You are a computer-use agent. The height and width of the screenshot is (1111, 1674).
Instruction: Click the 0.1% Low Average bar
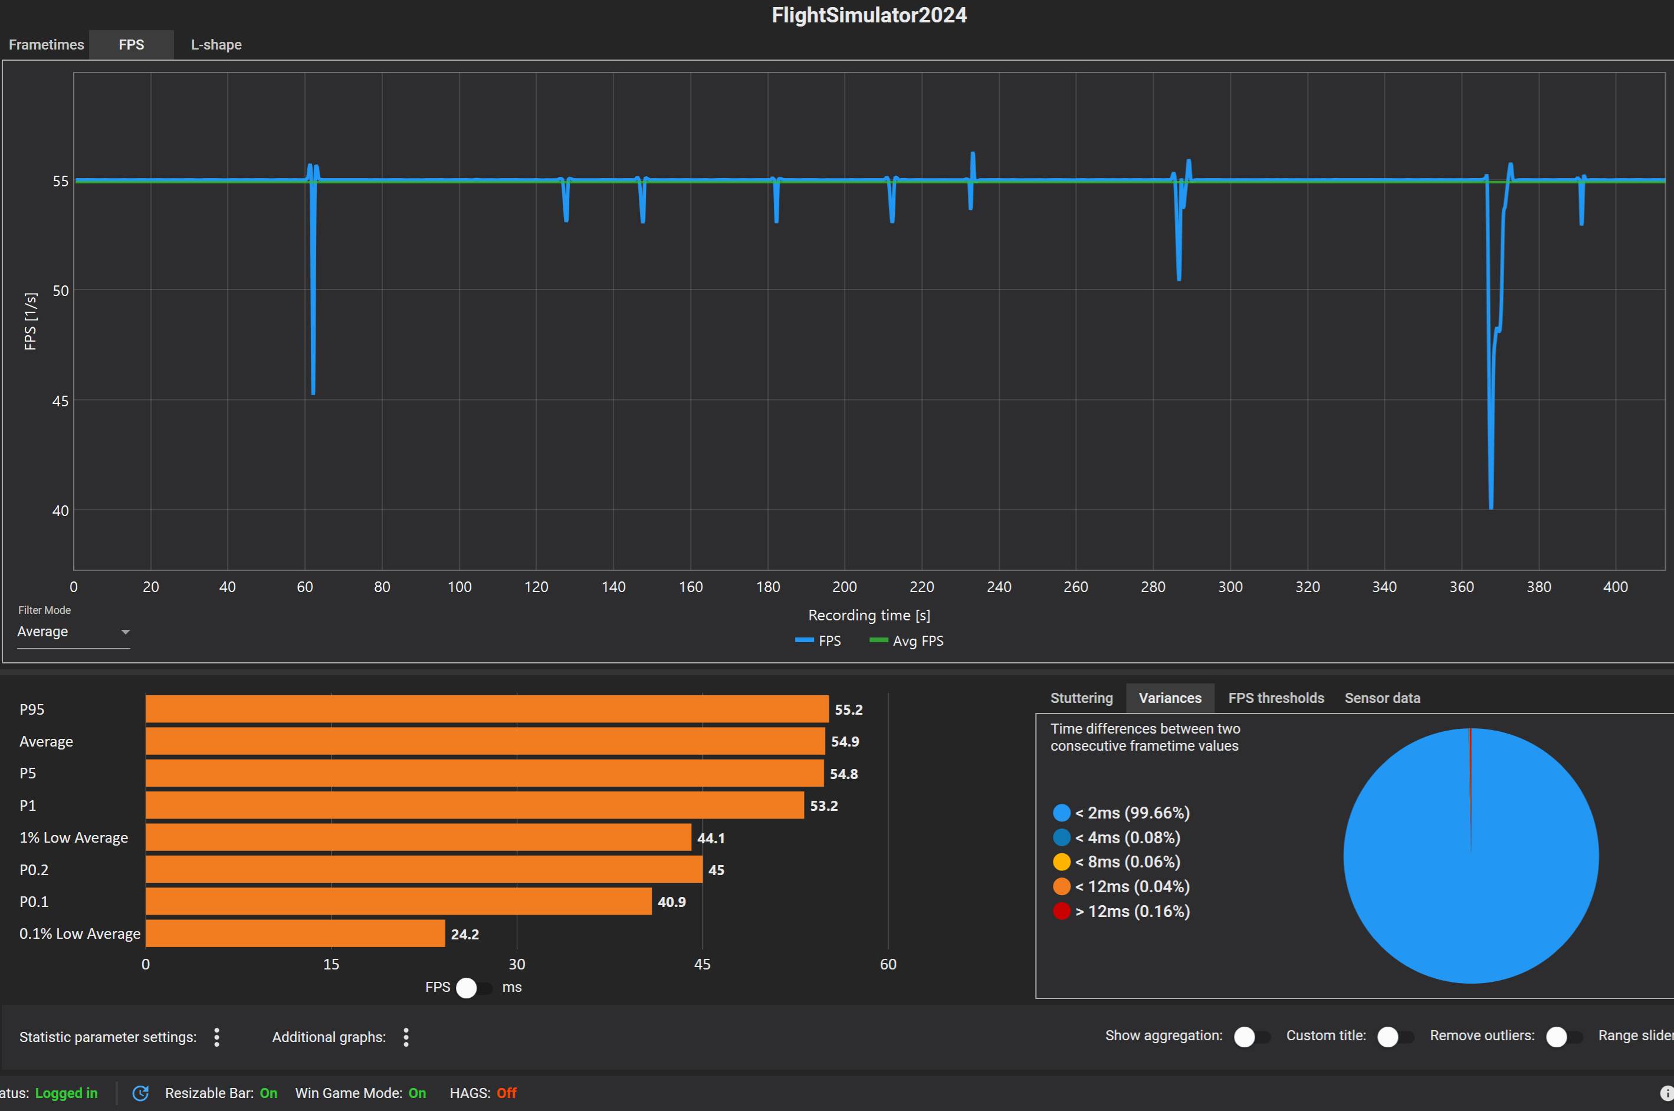[296, 934]
